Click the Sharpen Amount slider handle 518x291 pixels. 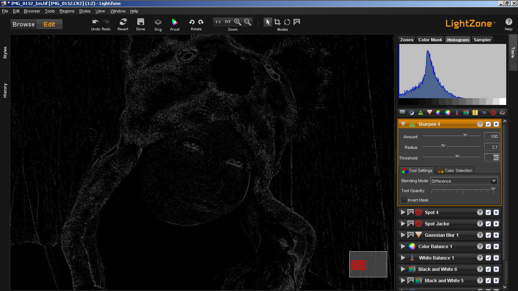[466, 136]
